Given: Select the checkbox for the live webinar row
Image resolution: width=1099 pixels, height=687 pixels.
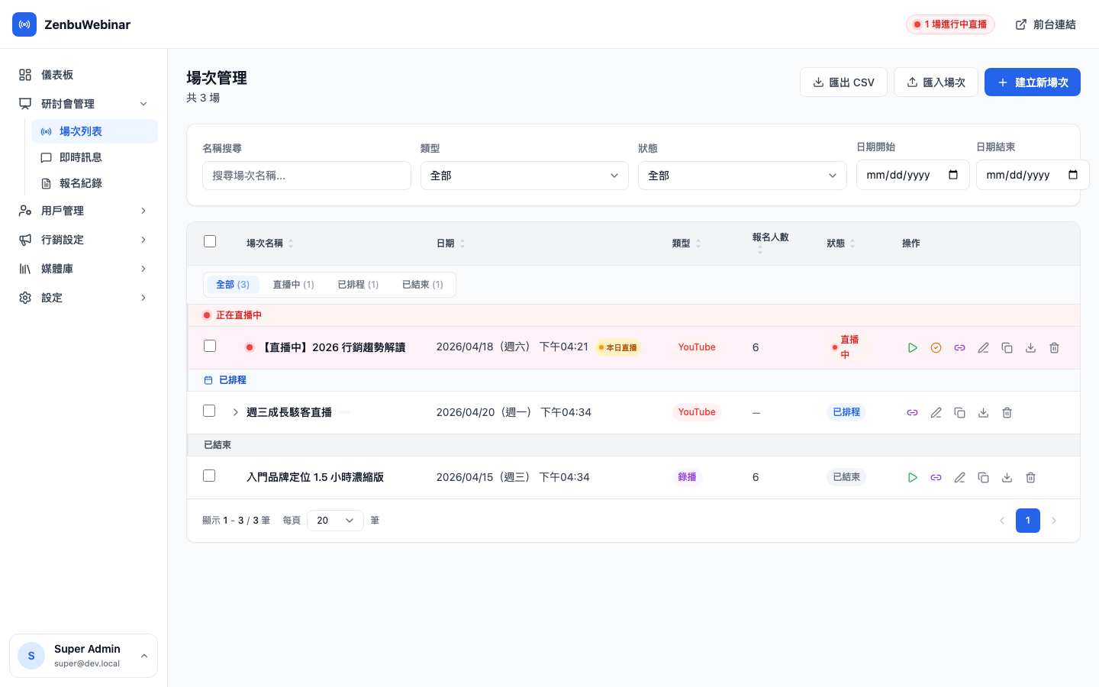Looking at the screenshot, I should click(210, 346).
